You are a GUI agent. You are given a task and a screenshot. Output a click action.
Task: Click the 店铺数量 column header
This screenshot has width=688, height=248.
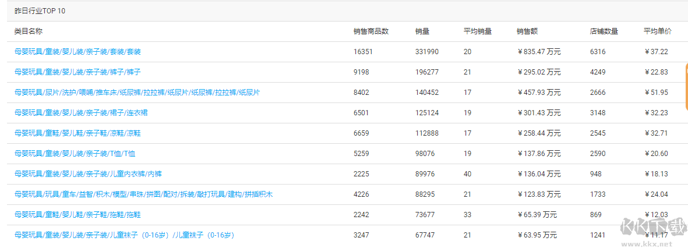tap(604, 31)
